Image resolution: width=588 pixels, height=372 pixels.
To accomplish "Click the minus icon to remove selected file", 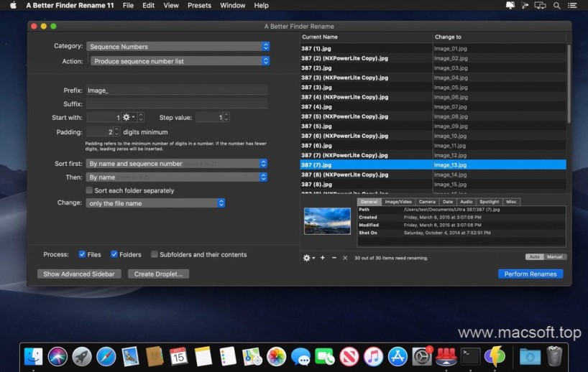I will [334, 257].
